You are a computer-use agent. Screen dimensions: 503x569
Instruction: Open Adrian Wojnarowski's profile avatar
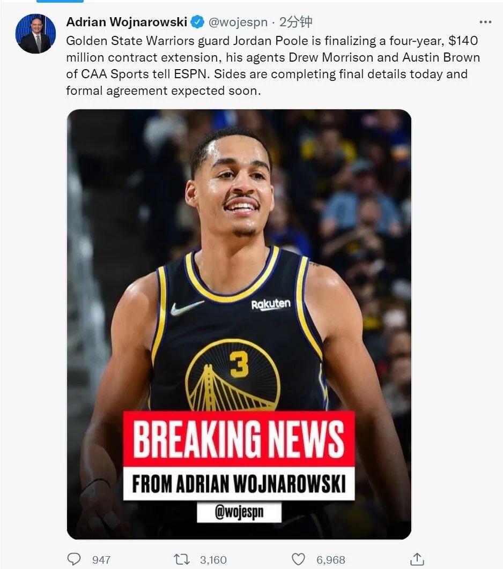(35, 34)
